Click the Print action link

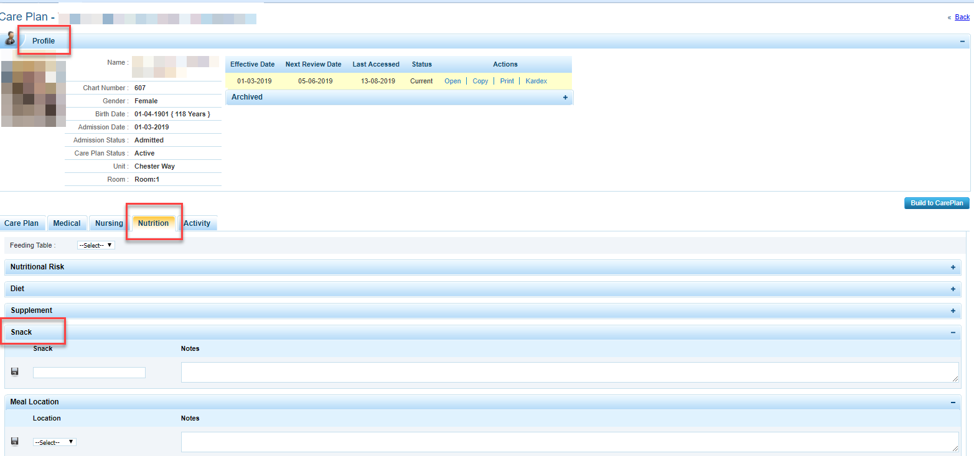coord(507,81)
